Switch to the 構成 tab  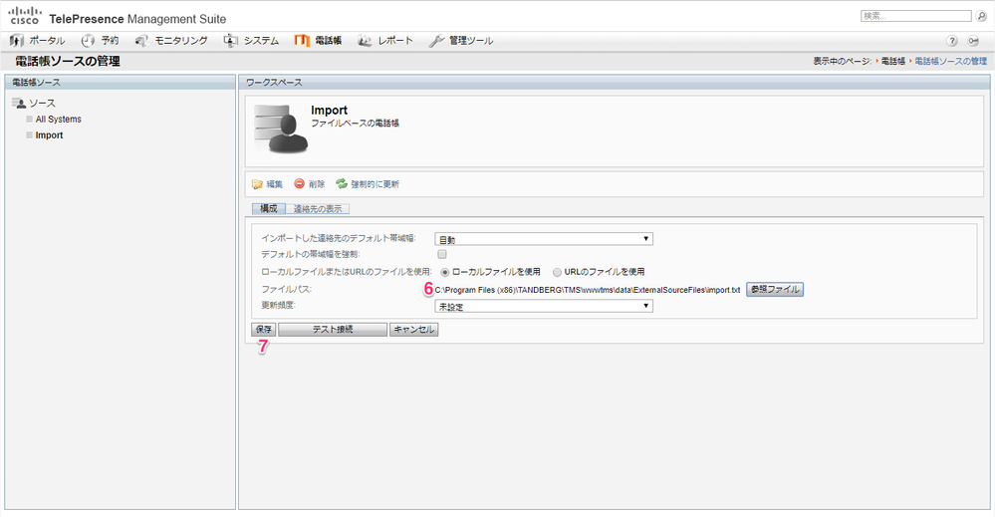269,209
